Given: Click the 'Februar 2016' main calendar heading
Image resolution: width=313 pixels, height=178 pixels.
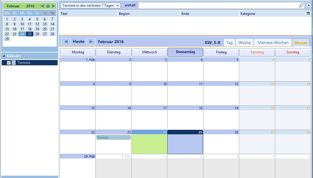Looking at the screenshot, I should coord(111,42).
